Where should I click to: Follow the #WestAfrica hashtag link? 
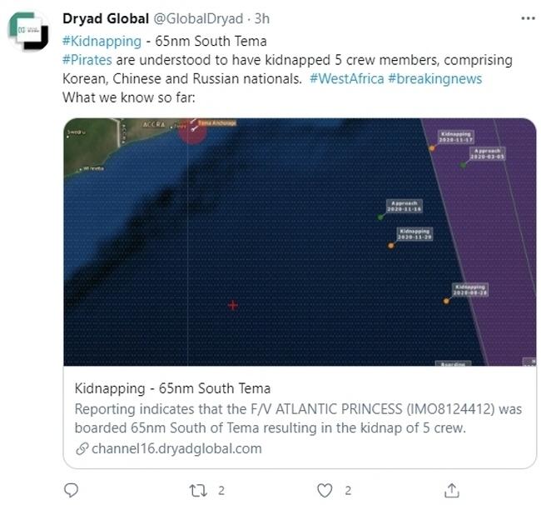[345, 78]
